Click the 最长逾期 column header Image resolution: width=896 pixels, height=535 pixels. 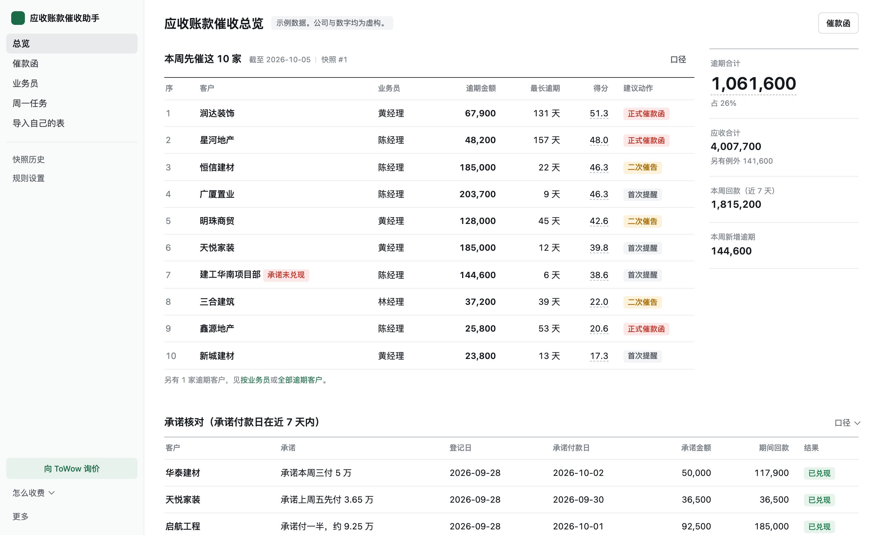pyautogui.click(x=545, y=88)
